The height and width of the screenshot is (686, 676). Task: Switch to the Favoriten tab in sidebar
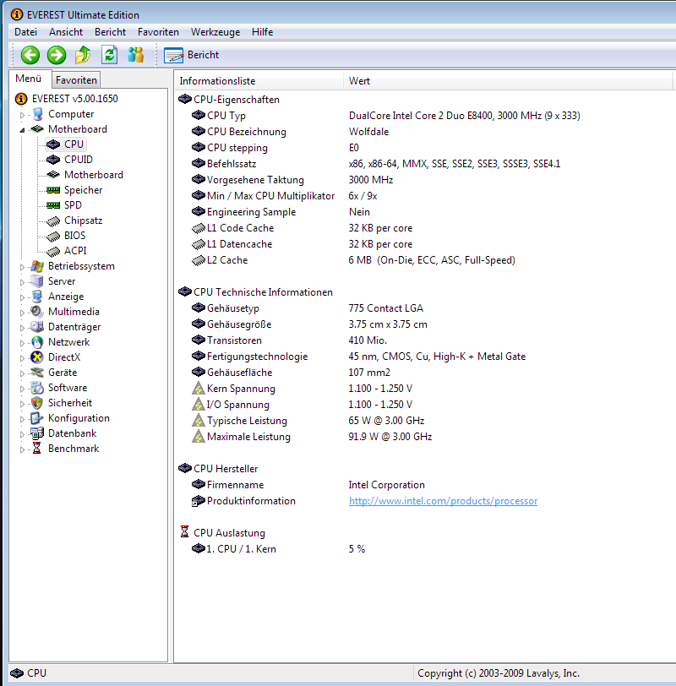76,80
